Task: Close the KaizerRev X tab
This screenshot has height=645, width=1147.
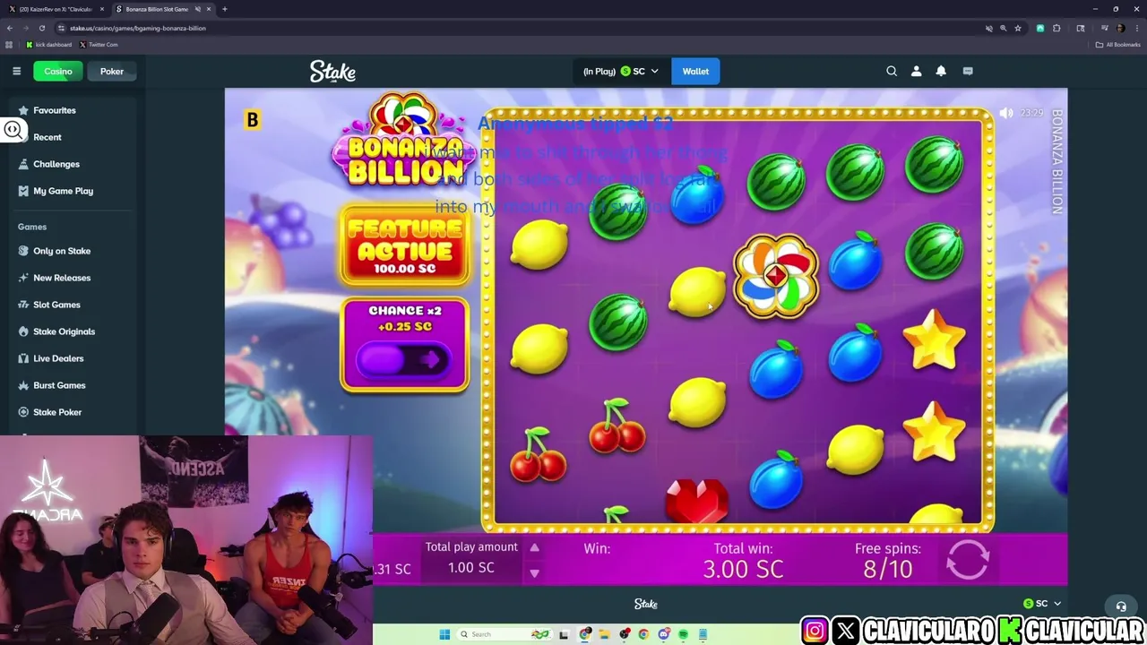Action: pos(102,9)
